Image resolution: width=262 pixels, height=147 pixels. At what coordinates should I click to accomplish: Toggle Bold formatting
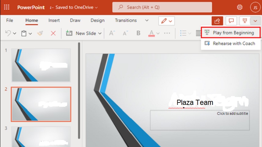(x=138, y=33)
